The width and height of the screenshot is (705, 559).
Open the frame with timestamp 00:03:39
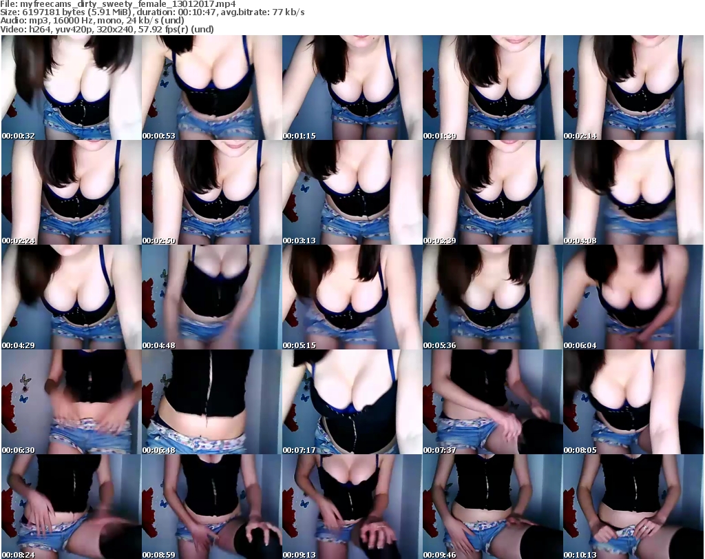[x=492, y=192]
